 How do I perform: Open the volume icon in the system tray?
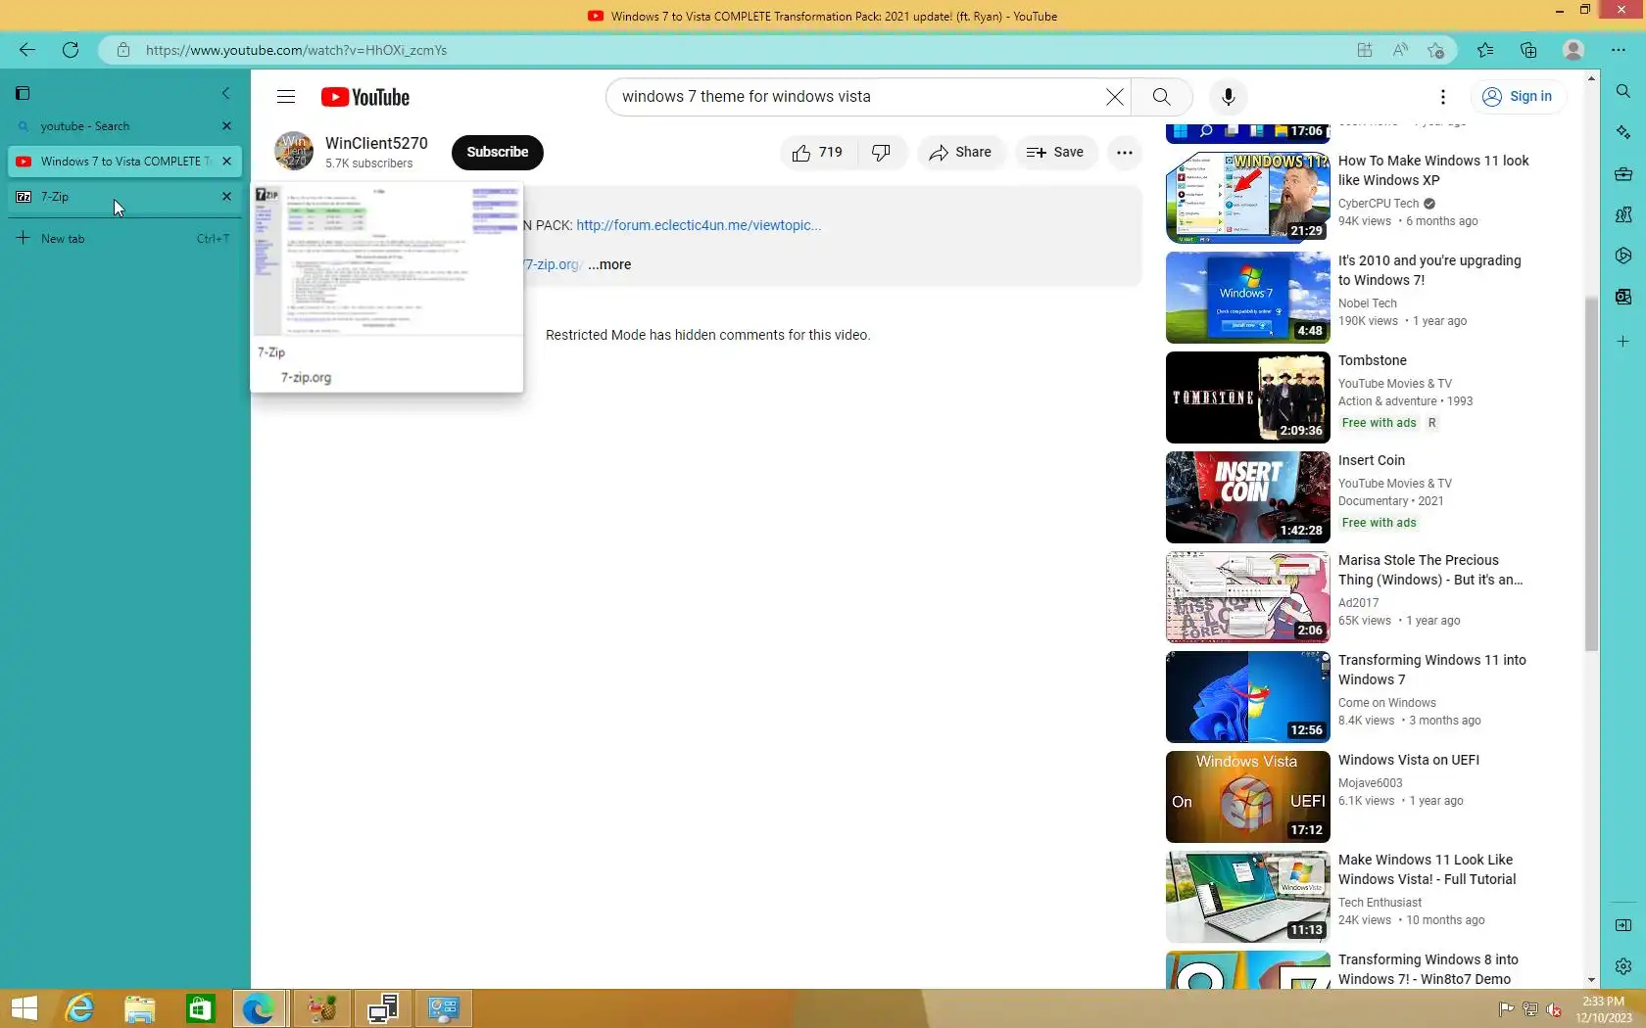(1553, 1009)
